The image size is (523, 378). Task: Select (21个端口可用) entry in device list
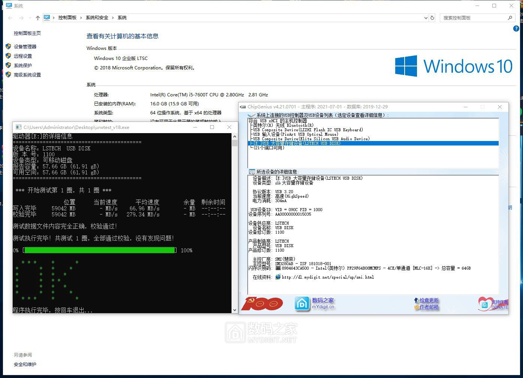269,148
